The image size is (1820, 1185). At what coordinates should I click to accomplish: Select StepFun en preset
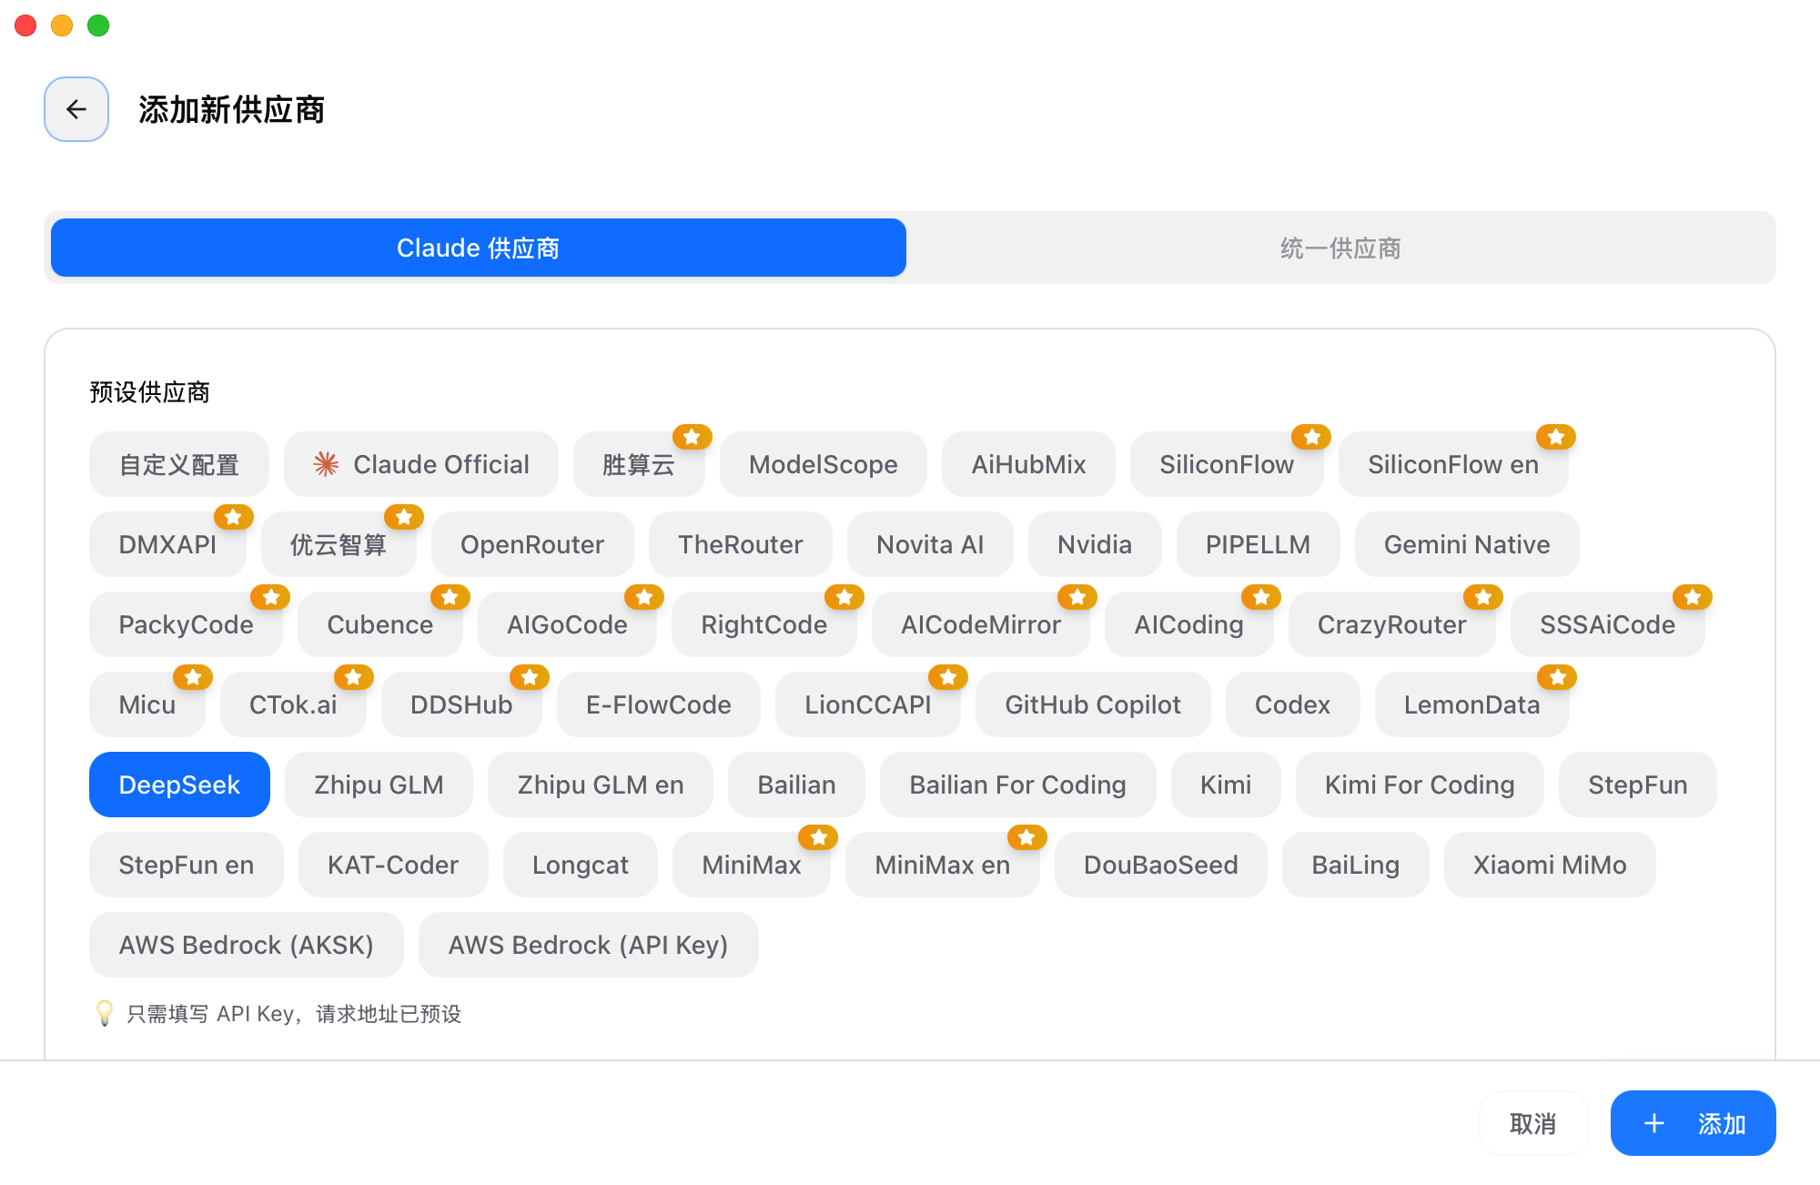pyautogui.click(x=187, y=865)
